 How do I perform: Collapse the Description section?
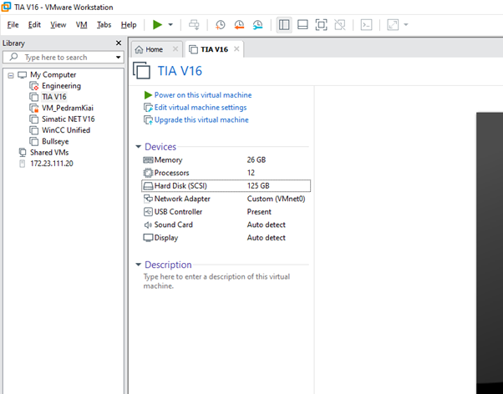click(x=138, y=265)
